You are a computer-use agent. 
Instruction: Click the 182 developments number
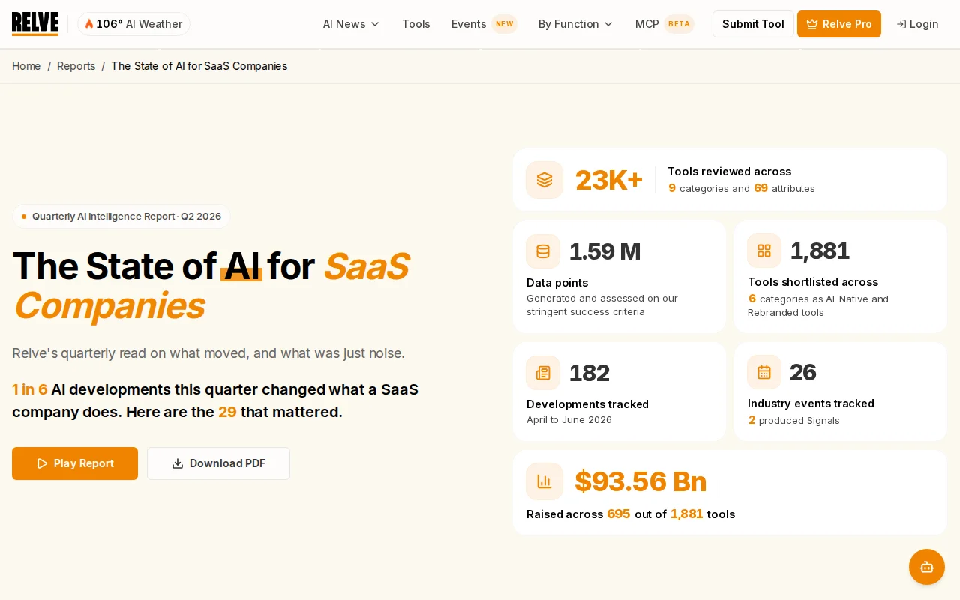[589, 373]
